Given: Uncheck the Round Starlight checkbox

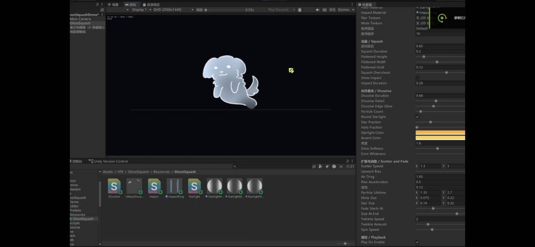Looking at the screenshot, I should (x=417, y=117).
